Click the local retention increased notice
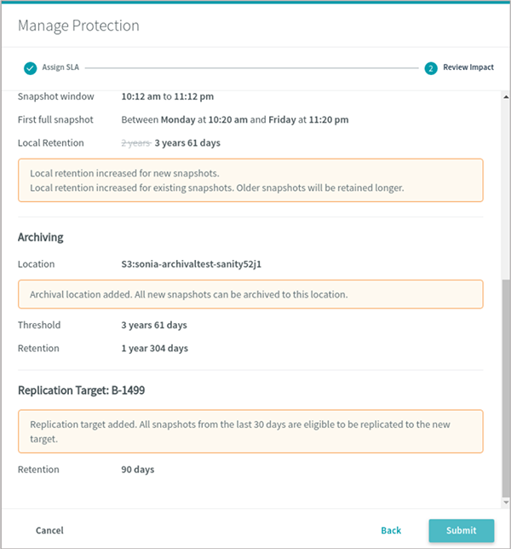 point(250,181)
